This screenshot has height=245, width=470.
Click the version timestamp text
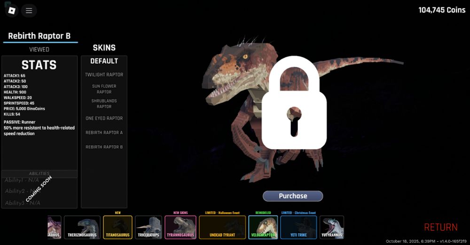[x=426, y=241]
